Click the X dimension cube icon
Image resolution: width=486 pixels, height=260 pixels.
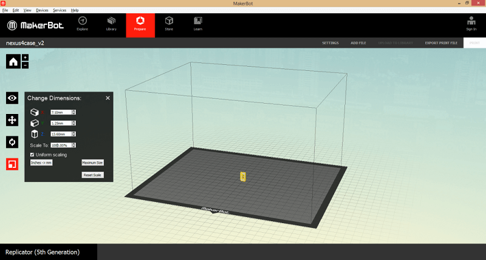click(x=35, y=112)
